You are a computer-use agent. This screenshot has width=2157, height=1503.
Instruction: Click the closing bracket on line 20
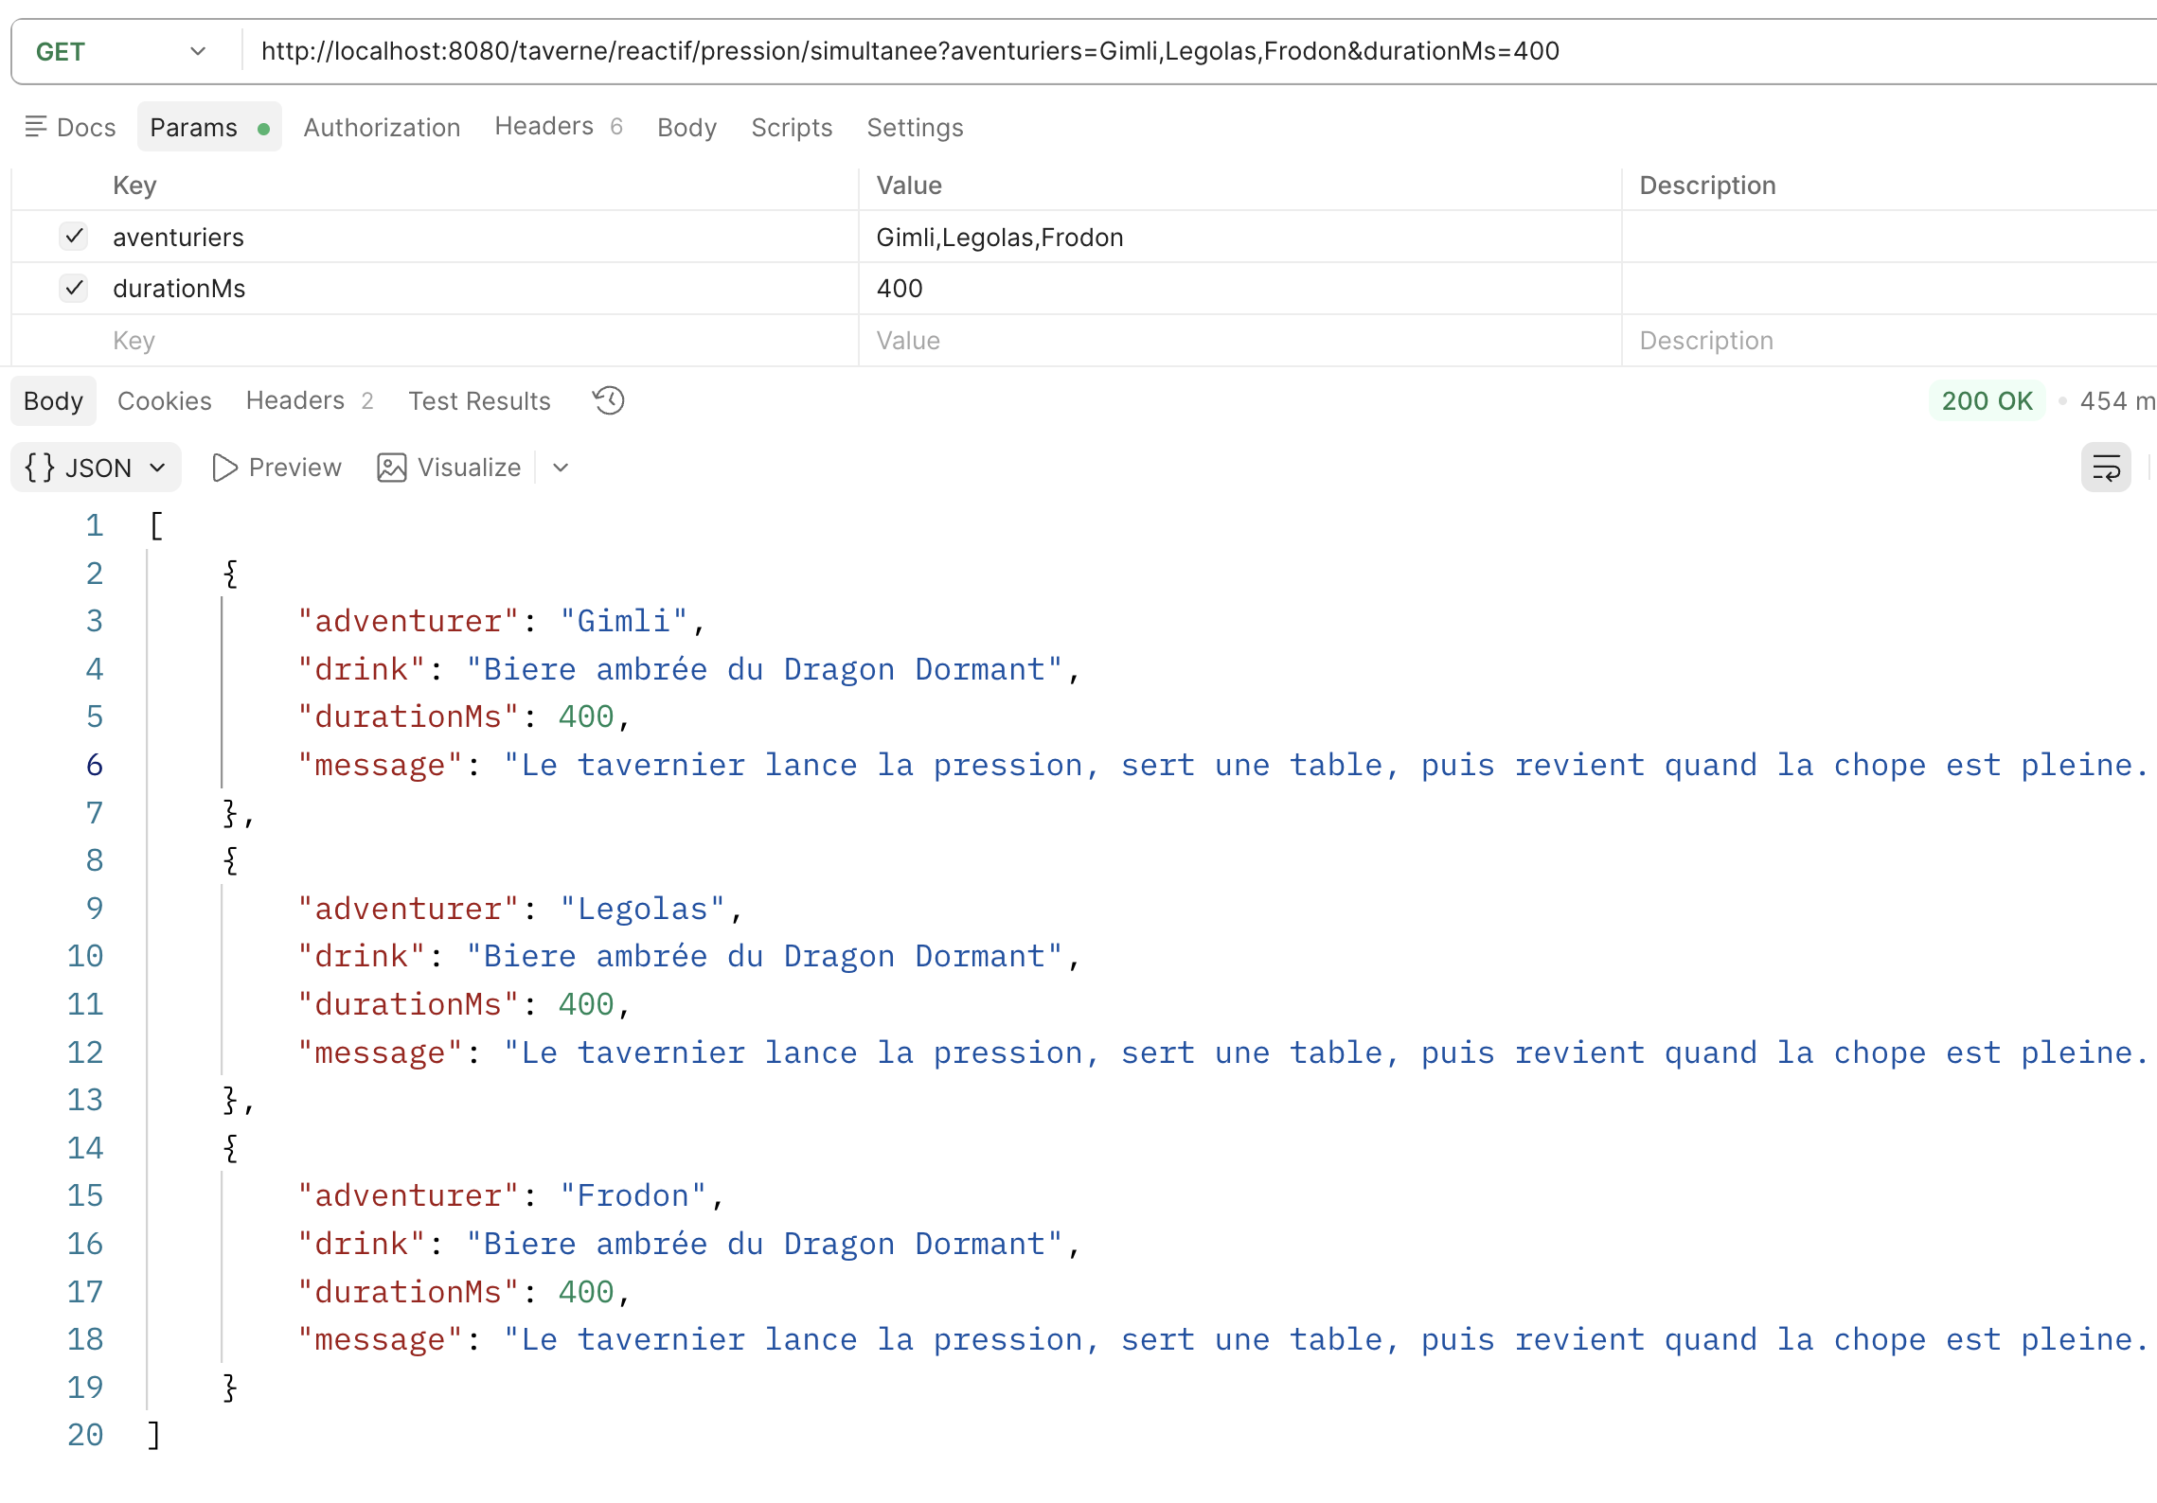[154, 1435]
